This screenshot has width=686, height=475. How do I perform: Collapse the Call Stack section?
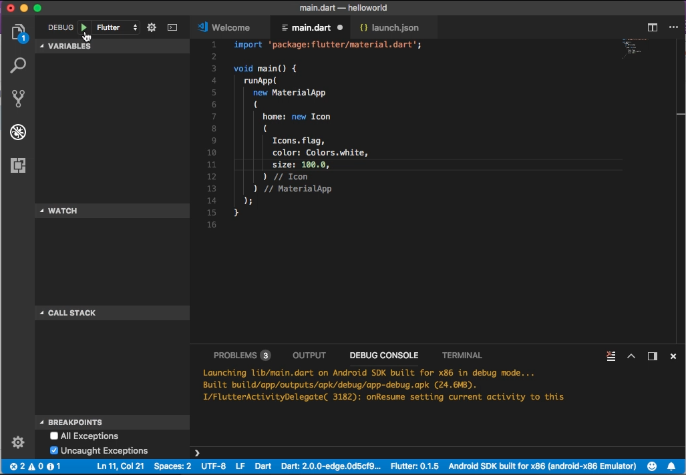[x=112, y=313]
